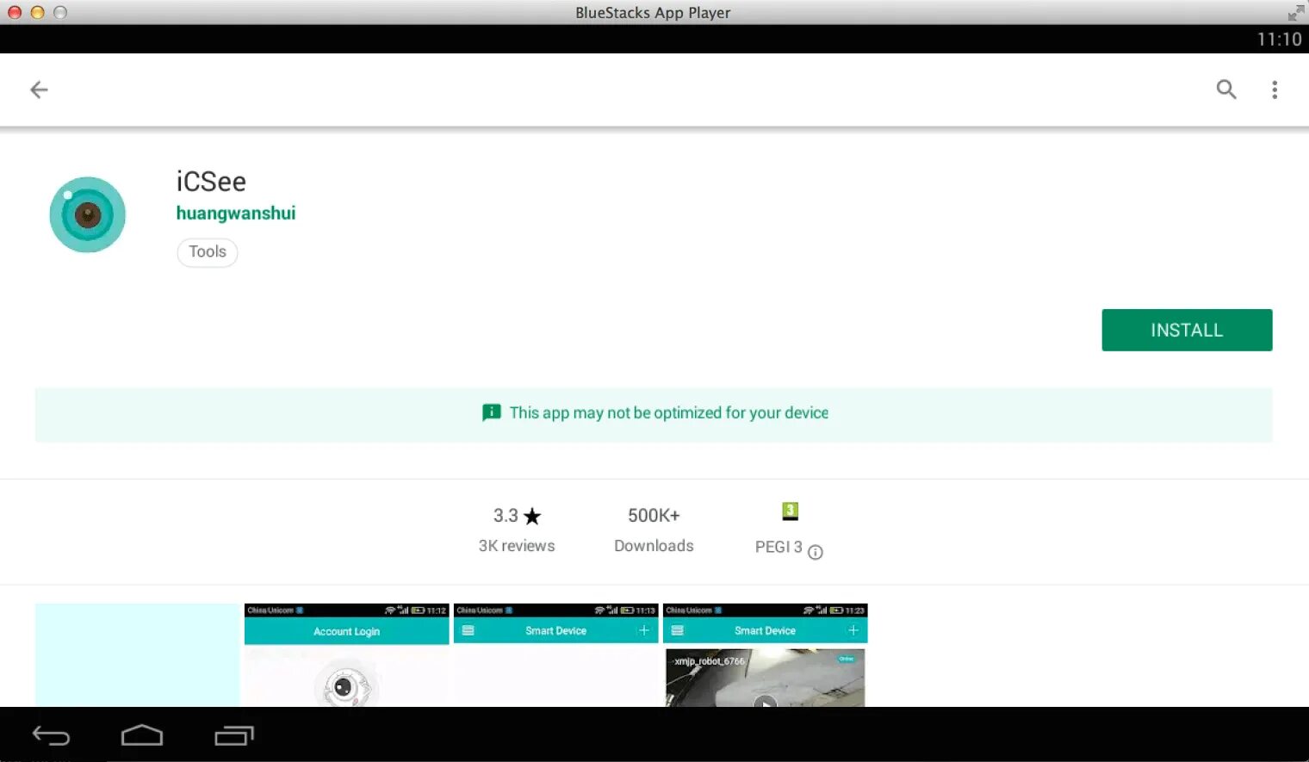This screenshot has width=1309, height=762.
Task: Tap the PEGI 3 rating badge icon
Action: pyautogui.click(x=790, y=511)
